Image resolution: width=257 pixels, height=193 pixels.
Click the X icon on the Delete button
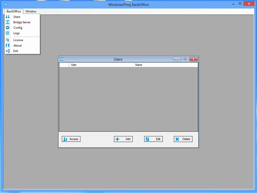click(x=177, y=139)
